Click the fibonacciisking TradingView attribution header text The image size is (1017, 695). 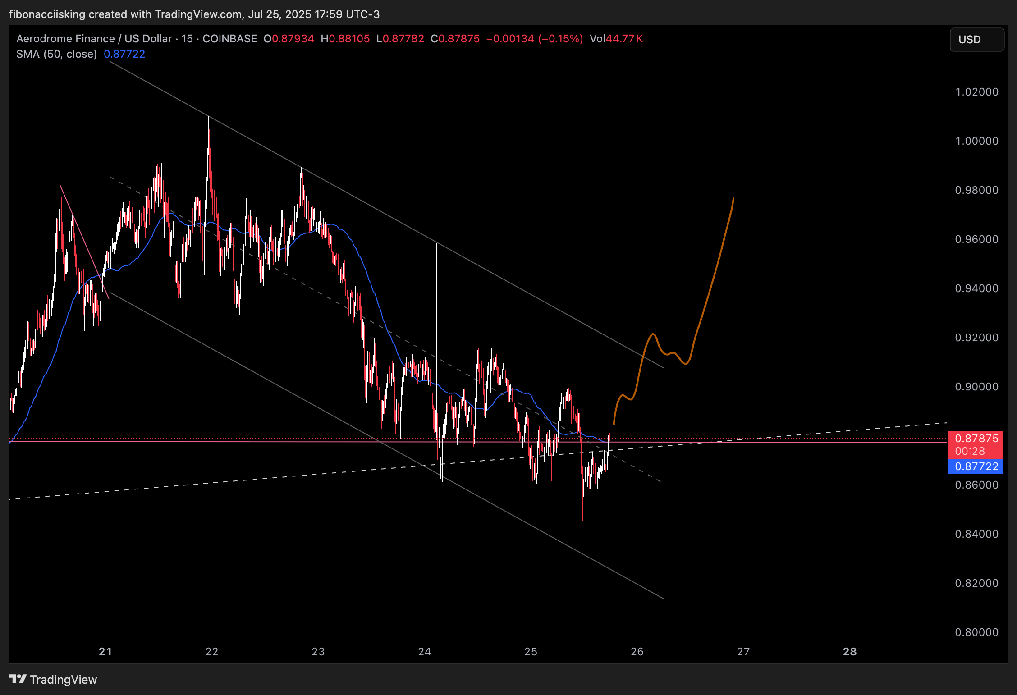pyautogui.click(x=194, y=14)
